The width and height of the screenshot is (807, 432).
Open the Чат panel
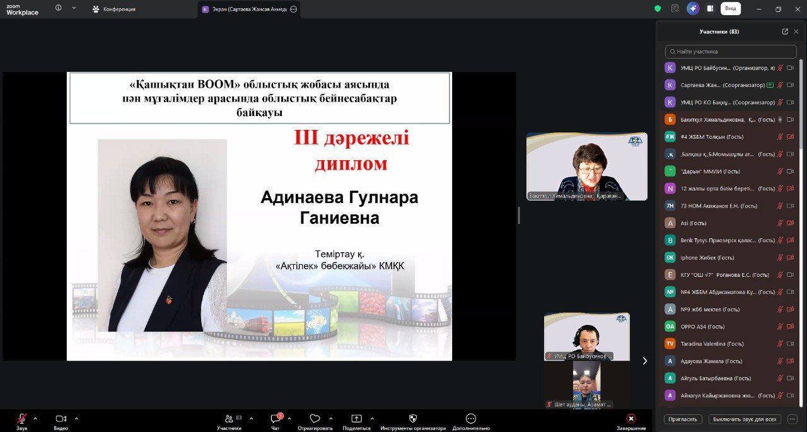276,420
